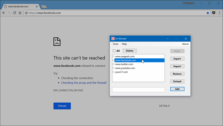Screen dimensions: 223x126
Task: Click the Default button
Action: (x=177, y=81)
